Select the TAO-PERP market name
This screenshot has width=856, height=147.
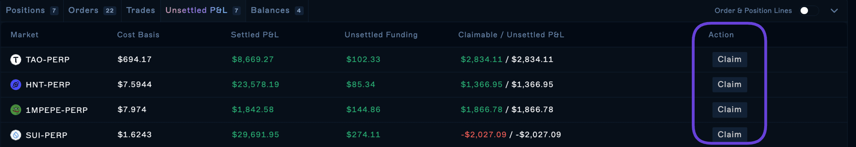tap(48, 60)
